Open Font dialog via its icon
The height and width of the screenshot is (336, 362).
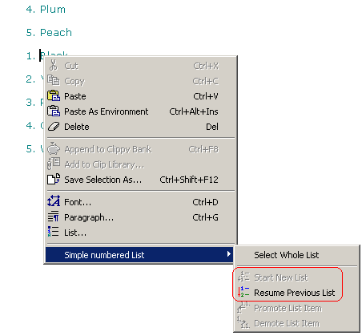tap(54, 201)
